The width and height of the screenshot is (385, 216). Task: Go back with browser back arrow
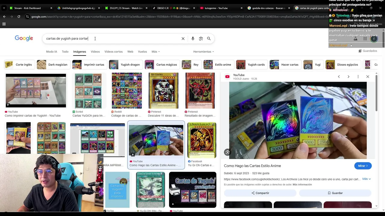point(4,16)
